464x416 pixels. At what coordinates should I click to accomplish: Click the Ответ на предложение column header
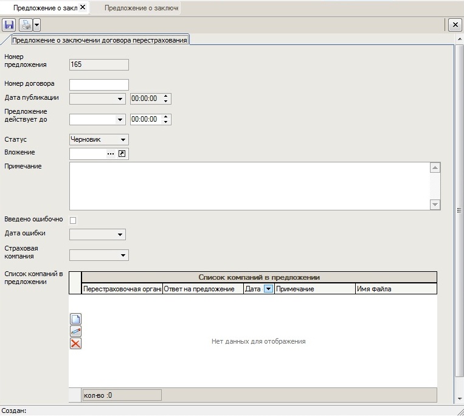[x=203, y=289]
